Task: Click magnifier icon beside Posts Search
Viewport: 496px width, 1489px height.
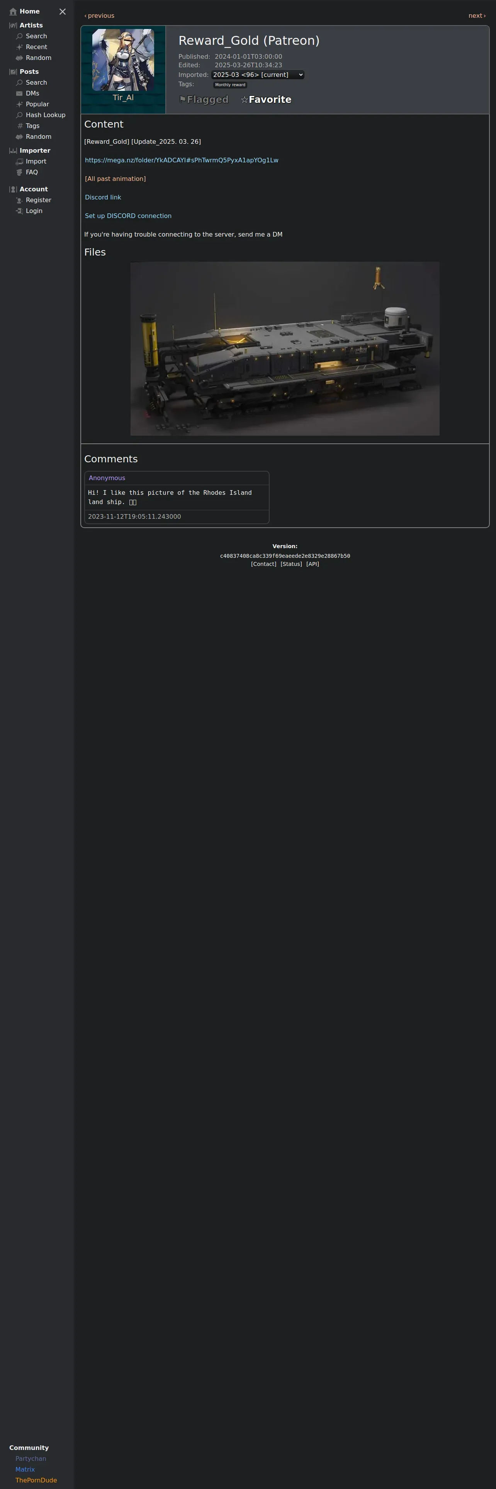Action: click(x=20, y=83)
